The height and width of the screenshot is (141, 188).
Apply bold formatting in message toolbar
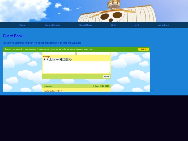point(47,60)
